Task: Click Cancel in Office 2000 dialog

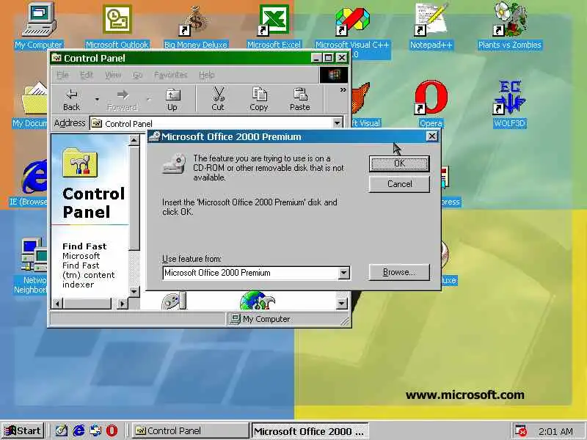Action: click(x=399, y=184)
